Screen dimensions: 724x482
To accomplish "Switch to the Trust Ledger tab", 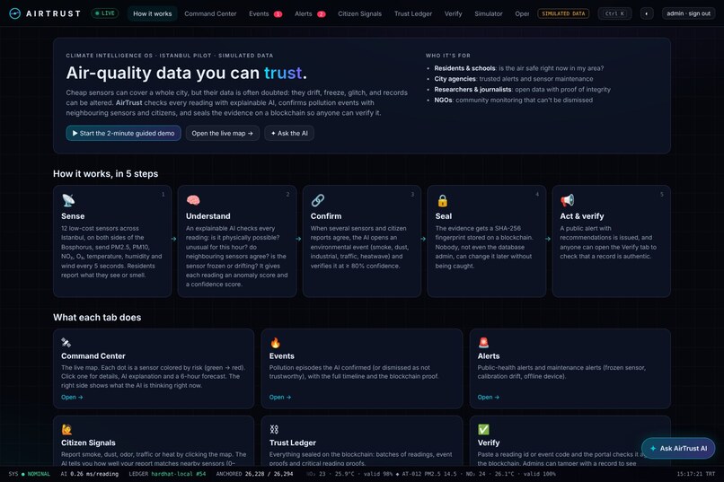I will point(413,13).
